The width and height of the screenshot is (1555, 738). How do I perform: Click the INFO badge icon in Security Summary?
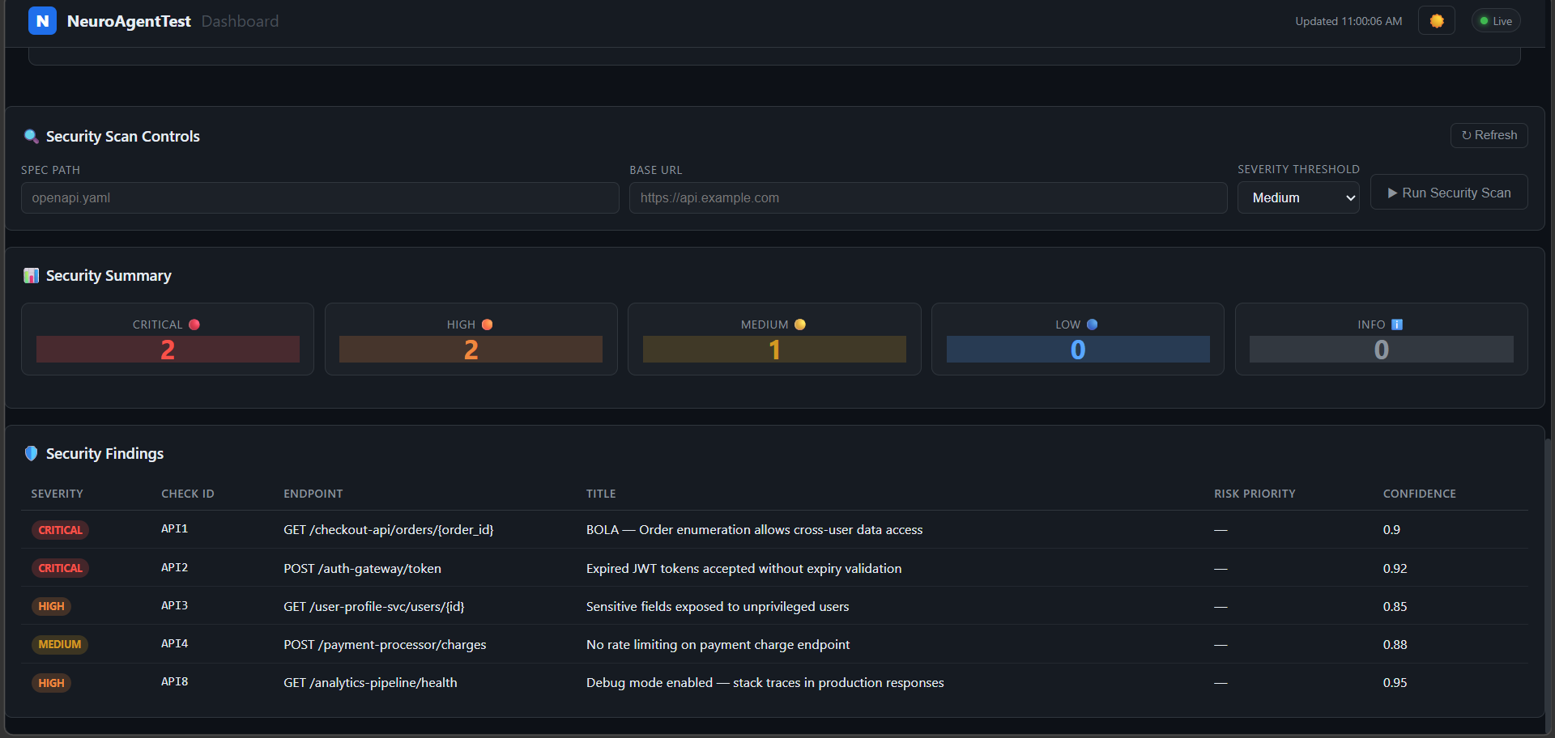point(1396,324)
